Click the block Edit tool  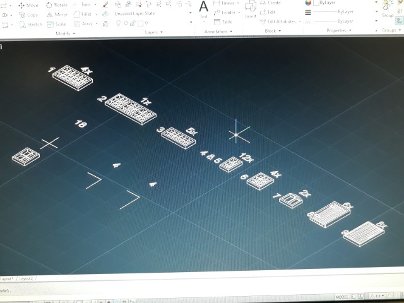(268, 12)
